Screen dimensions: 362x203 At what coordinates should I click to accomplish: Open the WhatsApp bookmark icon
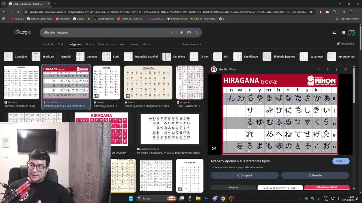(221, 19)
